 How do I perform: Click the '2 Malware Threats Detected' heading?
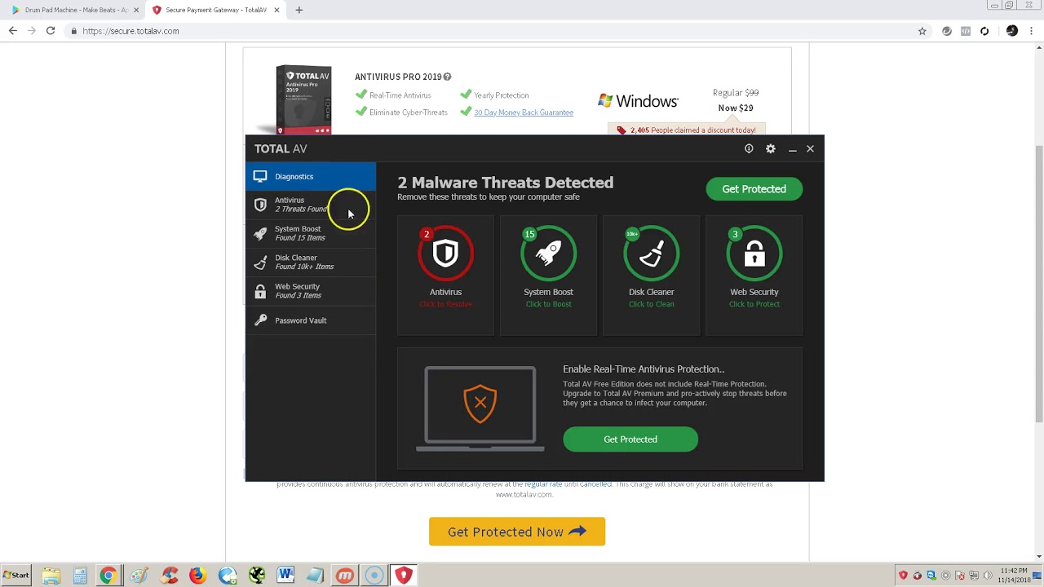click(506, 183)
